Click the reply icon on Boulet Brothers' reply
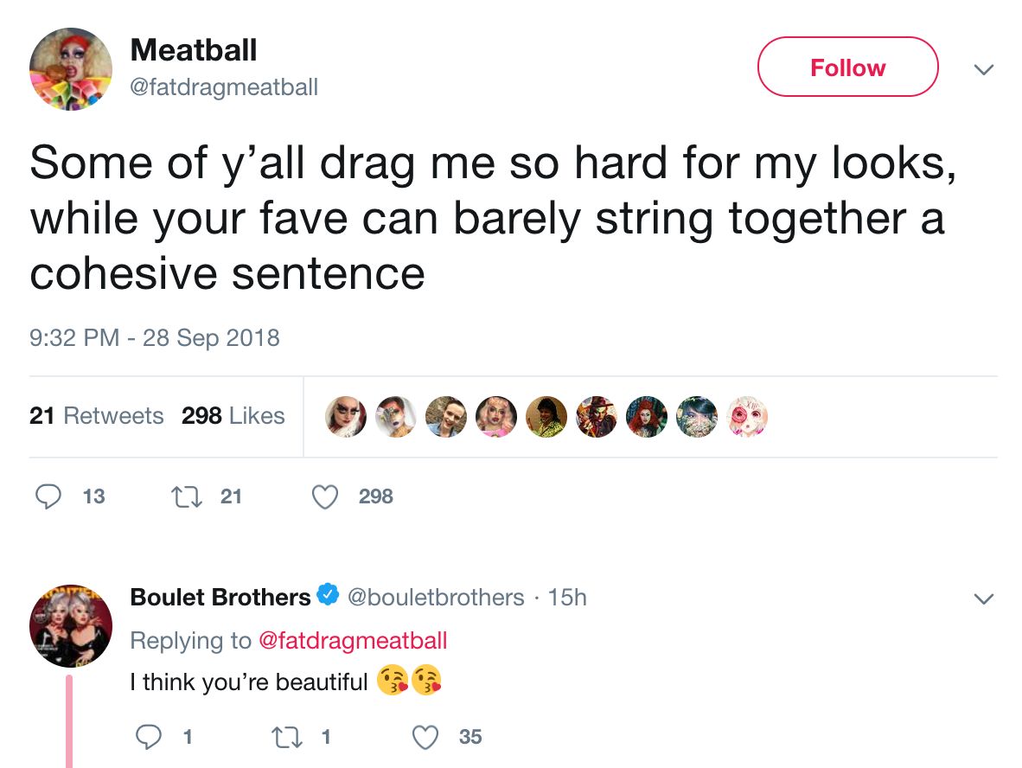The width and height of the screenshot is (1022, 768). coord(149,736)
